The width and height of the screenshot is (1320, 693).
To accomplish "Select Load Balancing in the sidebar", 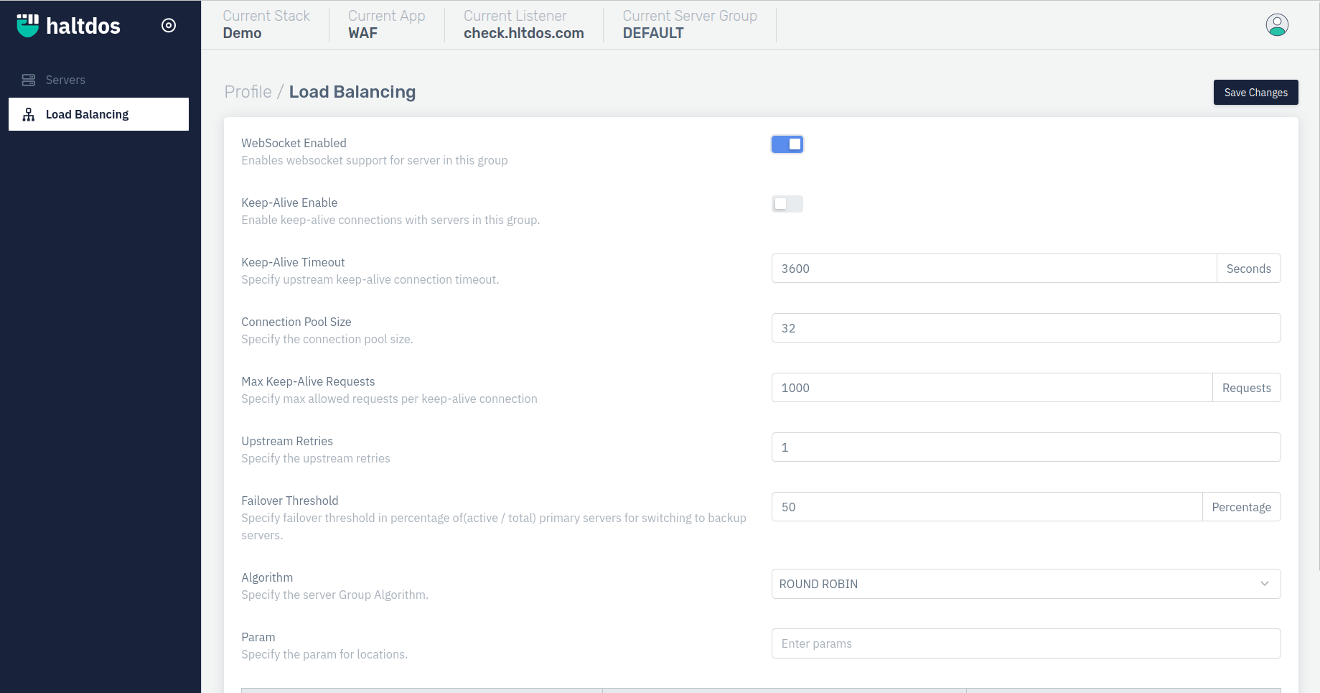I will click(x=98, y=114).
